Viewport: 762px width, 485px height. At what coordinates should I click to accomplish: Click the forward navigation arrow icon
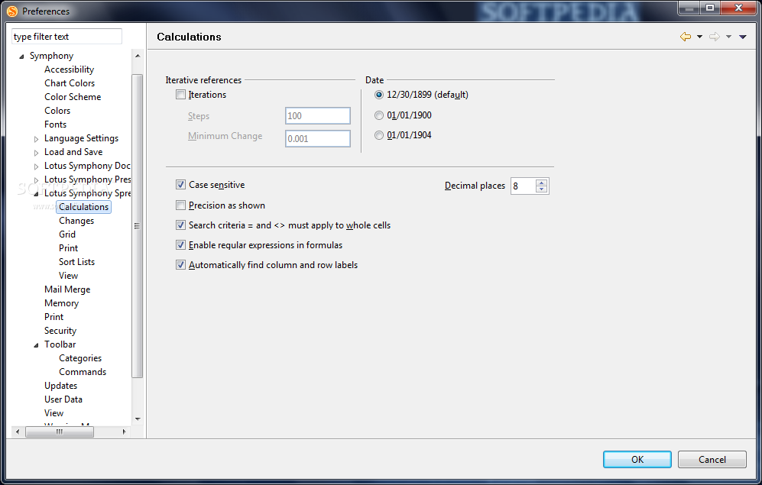(715, 37)
